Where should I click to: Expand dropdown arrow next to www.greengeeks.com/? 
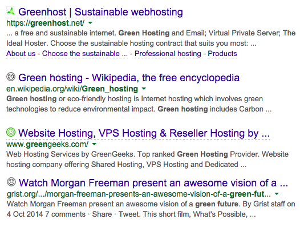94,144
